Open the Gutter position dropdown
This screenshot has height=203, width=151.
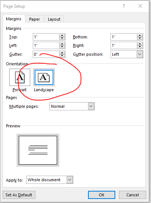click(127, 54)
